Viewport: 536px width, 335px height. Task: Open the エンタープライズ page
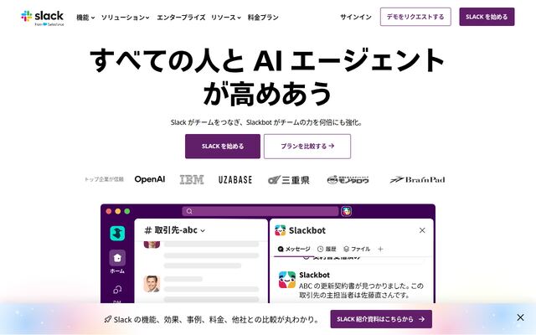coord(181,17)
